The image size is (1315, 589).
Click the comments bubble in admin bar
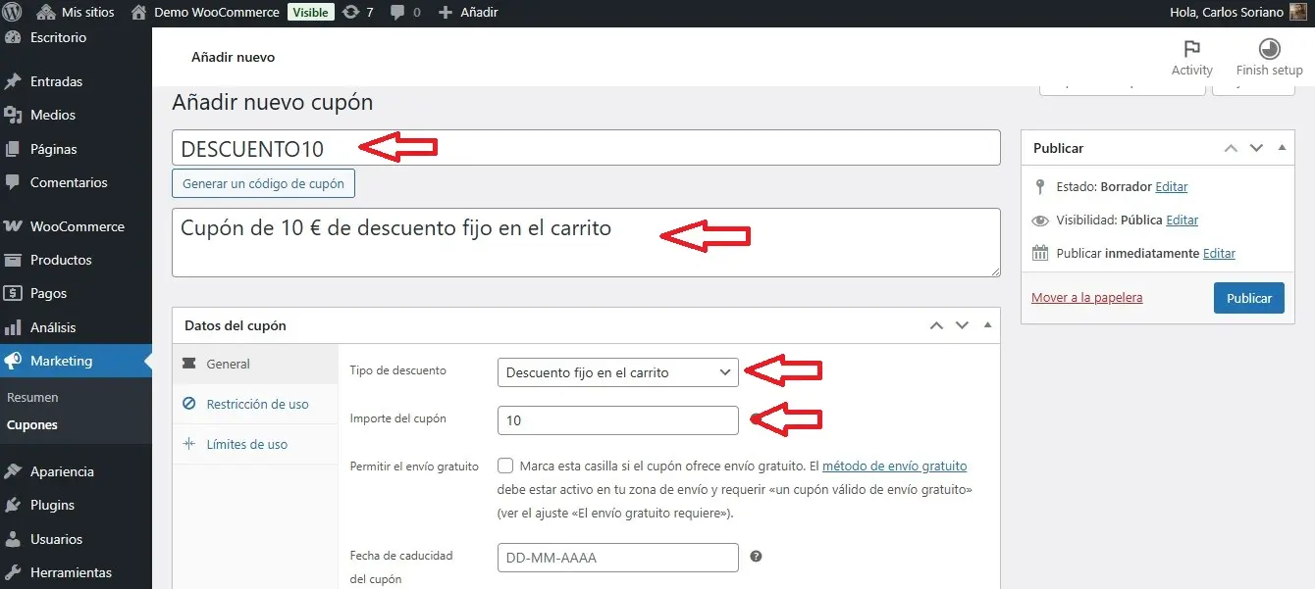[397, 13]
